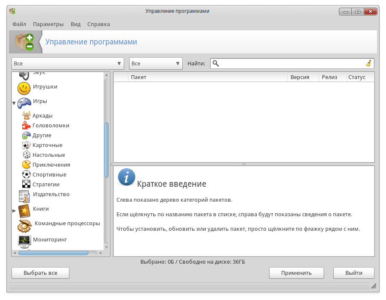Collapse the Игры category tree

14,103
